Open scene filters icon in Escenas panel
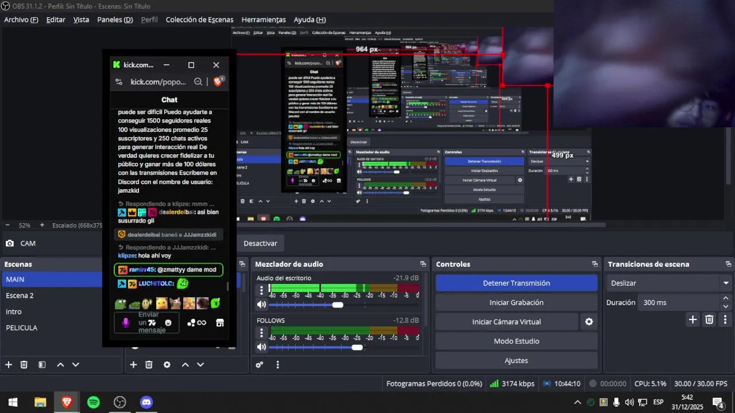Viewport: 735px width, 413px height. point(42,364)
